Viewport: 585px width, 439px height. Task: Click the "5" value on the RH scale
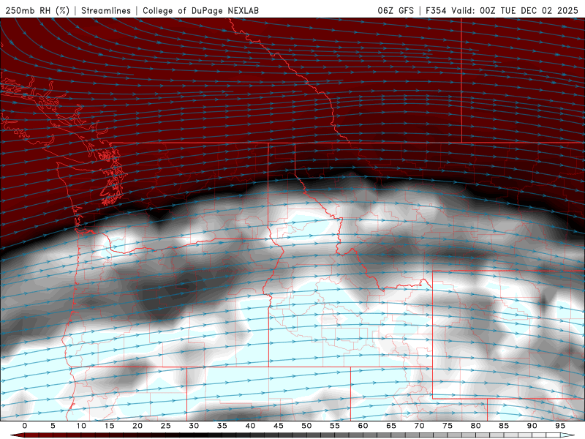pyautogui.click(x=53, y=426)
